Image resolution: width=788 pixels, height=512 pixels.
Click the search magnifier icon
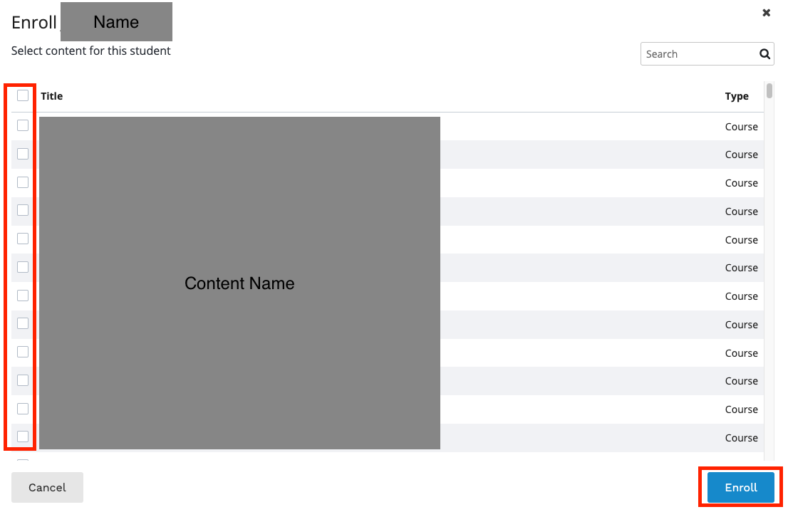(764, 54)
